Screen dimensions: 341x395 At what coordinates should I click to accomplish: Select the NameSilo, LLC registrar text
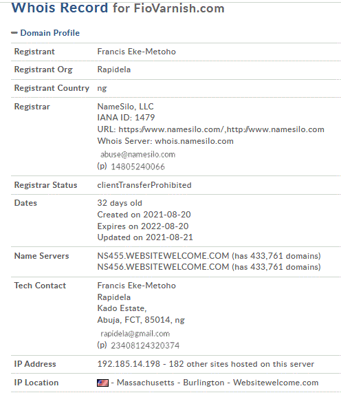125,106
